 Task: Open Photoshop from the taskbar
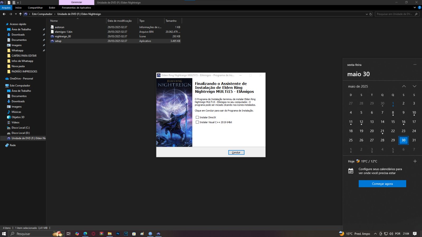coord(118,234)
